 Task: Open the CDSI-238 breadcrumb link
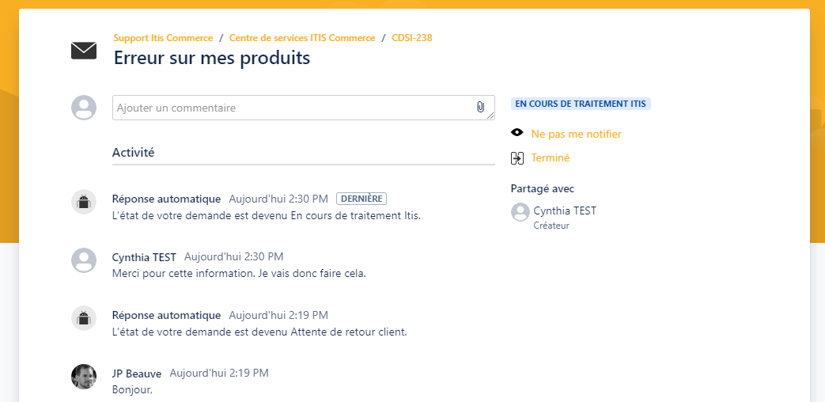(412, 38)
